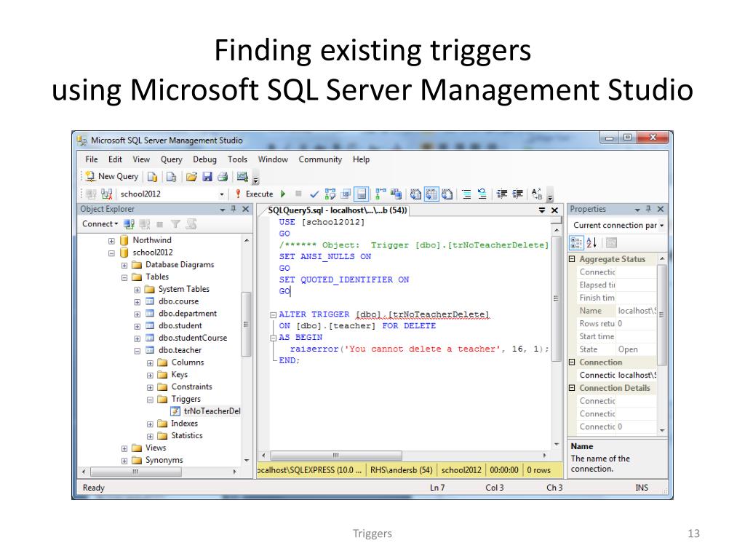Image resolution: width=745 pixels, height=559 pixels.
Task: Open the Tools menu
Action: [x=237, y=159]
